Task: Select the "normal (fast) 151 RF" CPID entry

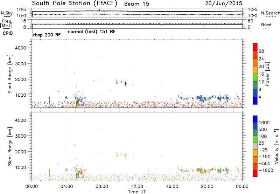Action: 92,32
